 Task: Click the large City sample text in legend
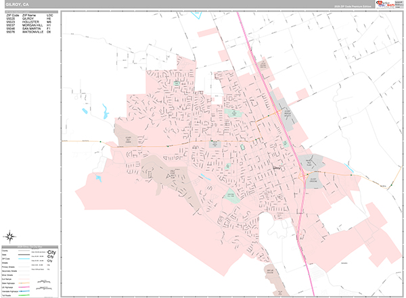51,252
